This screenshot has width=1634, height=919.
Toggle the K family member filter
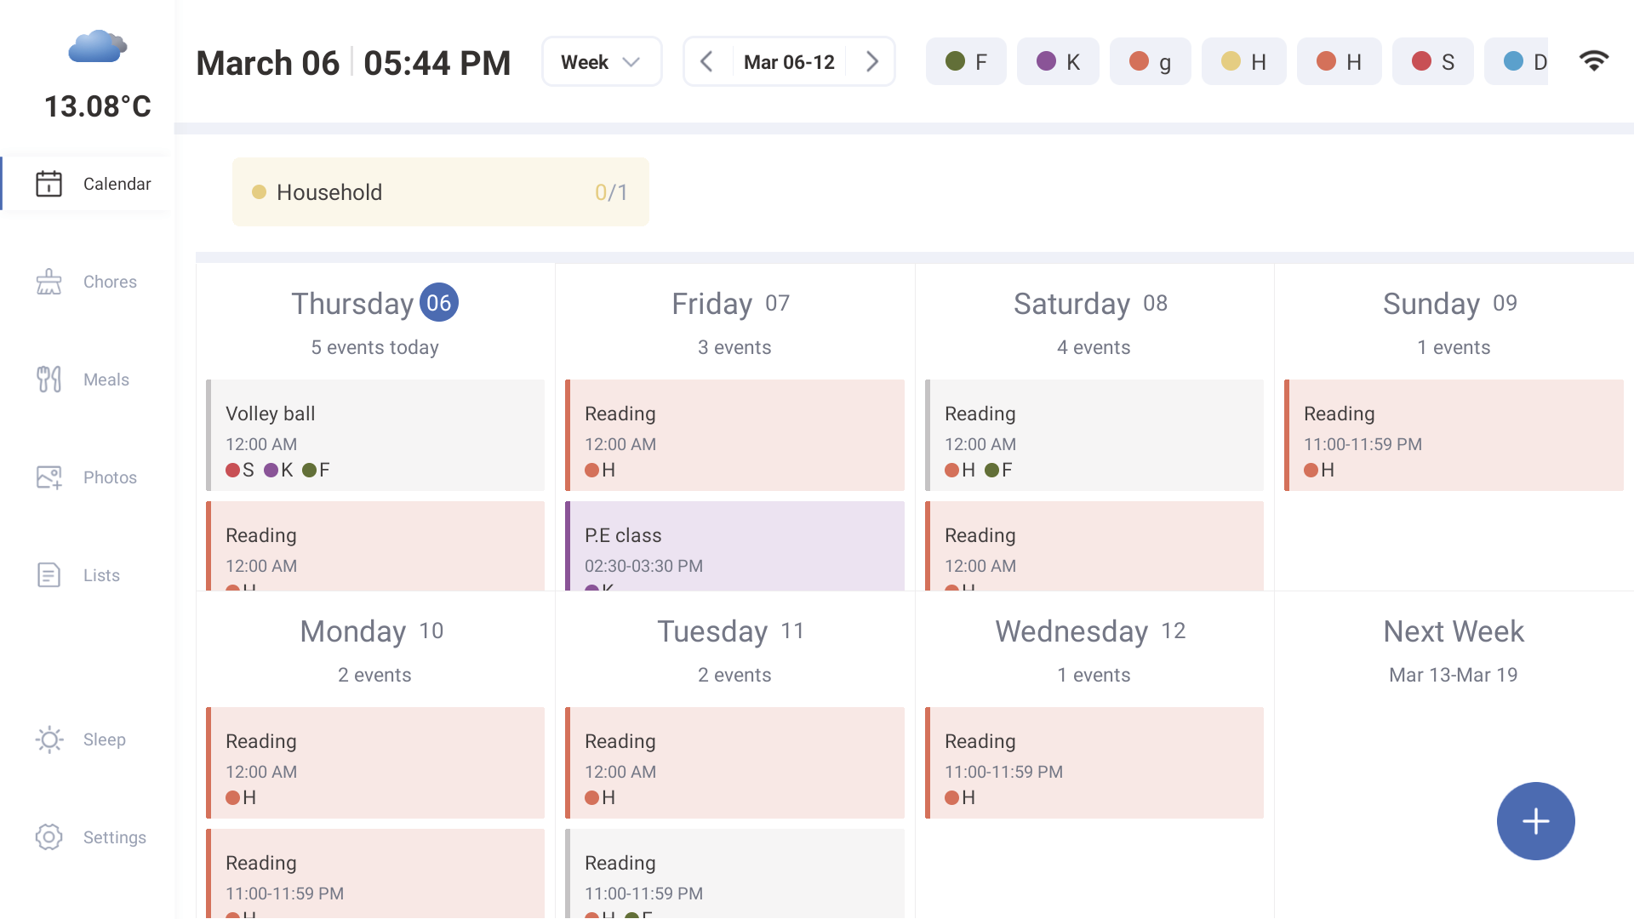(1058, 60)
